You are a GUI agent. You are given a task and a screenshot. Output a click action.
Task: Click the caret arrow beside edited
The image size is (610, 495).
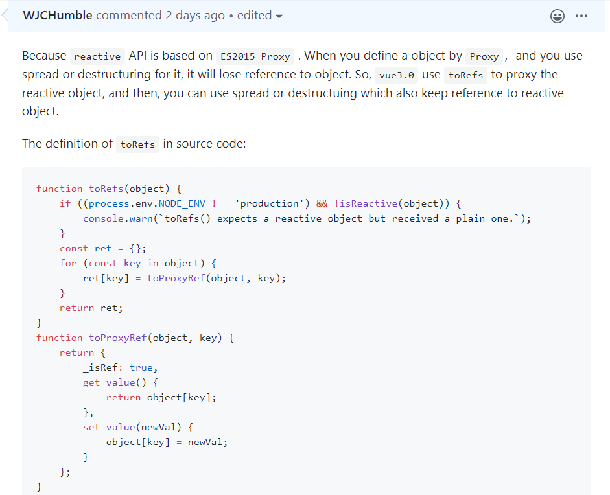click(x=279, y=16)
